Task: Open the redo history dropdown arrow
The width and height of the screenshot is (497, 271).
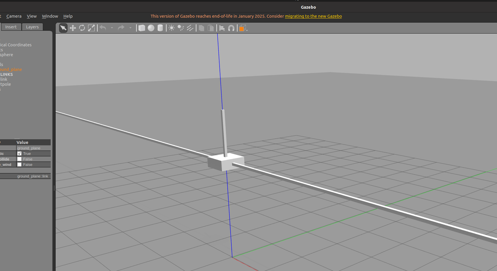Action: tap(130, 28)
